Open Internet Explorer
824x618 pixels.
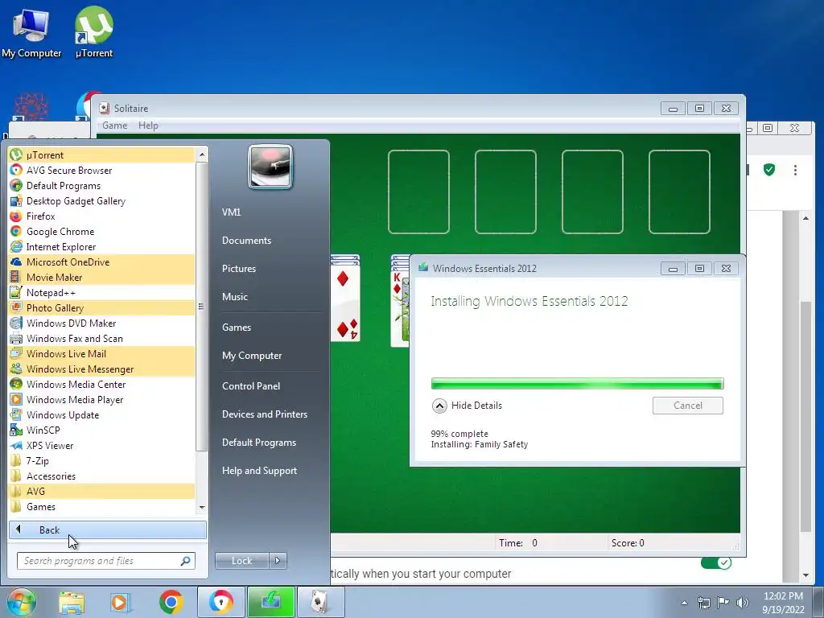coord(101,246)
